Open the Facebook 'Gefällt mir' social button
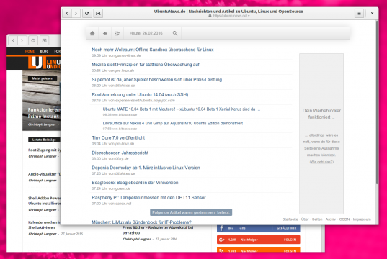Viewport: 387px width, 259px height. pos(259,228)
